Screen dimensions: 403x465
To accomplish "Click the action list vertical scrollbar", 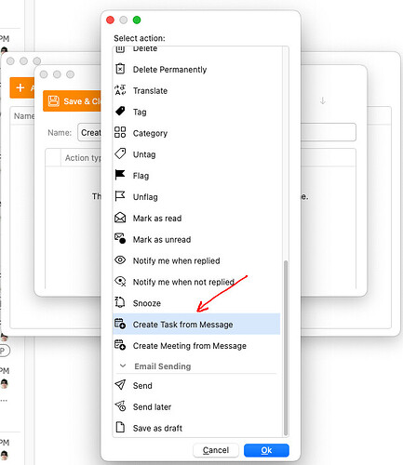I will 286,348.
